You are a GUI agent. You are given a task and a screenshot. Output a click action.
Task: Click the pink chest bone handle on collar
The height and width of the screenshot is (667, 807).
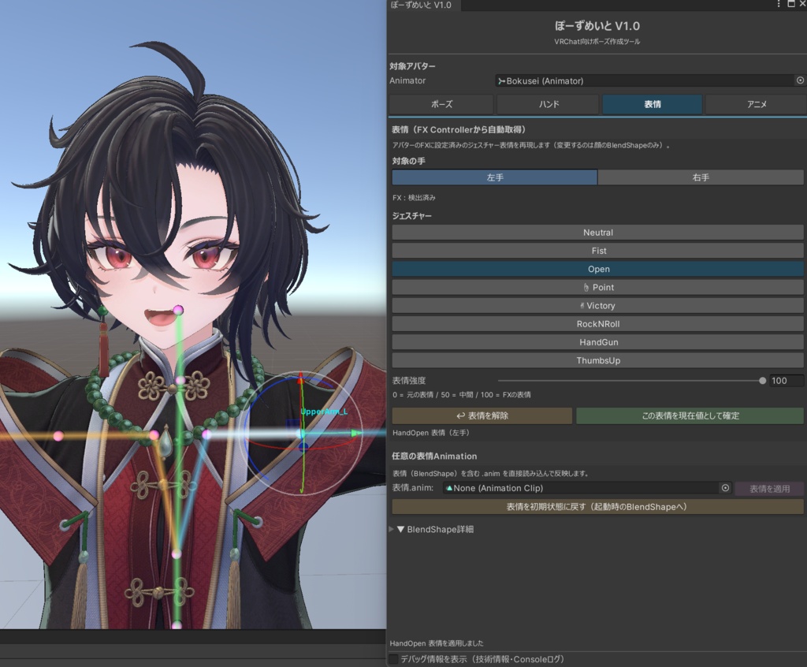click(x=180, y=380)
